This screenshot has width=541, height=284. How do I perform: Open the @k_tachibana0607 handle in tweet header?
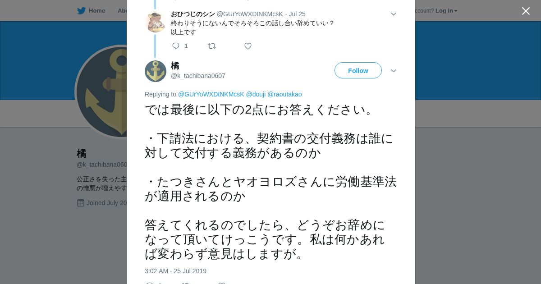[x=198, y=76]
